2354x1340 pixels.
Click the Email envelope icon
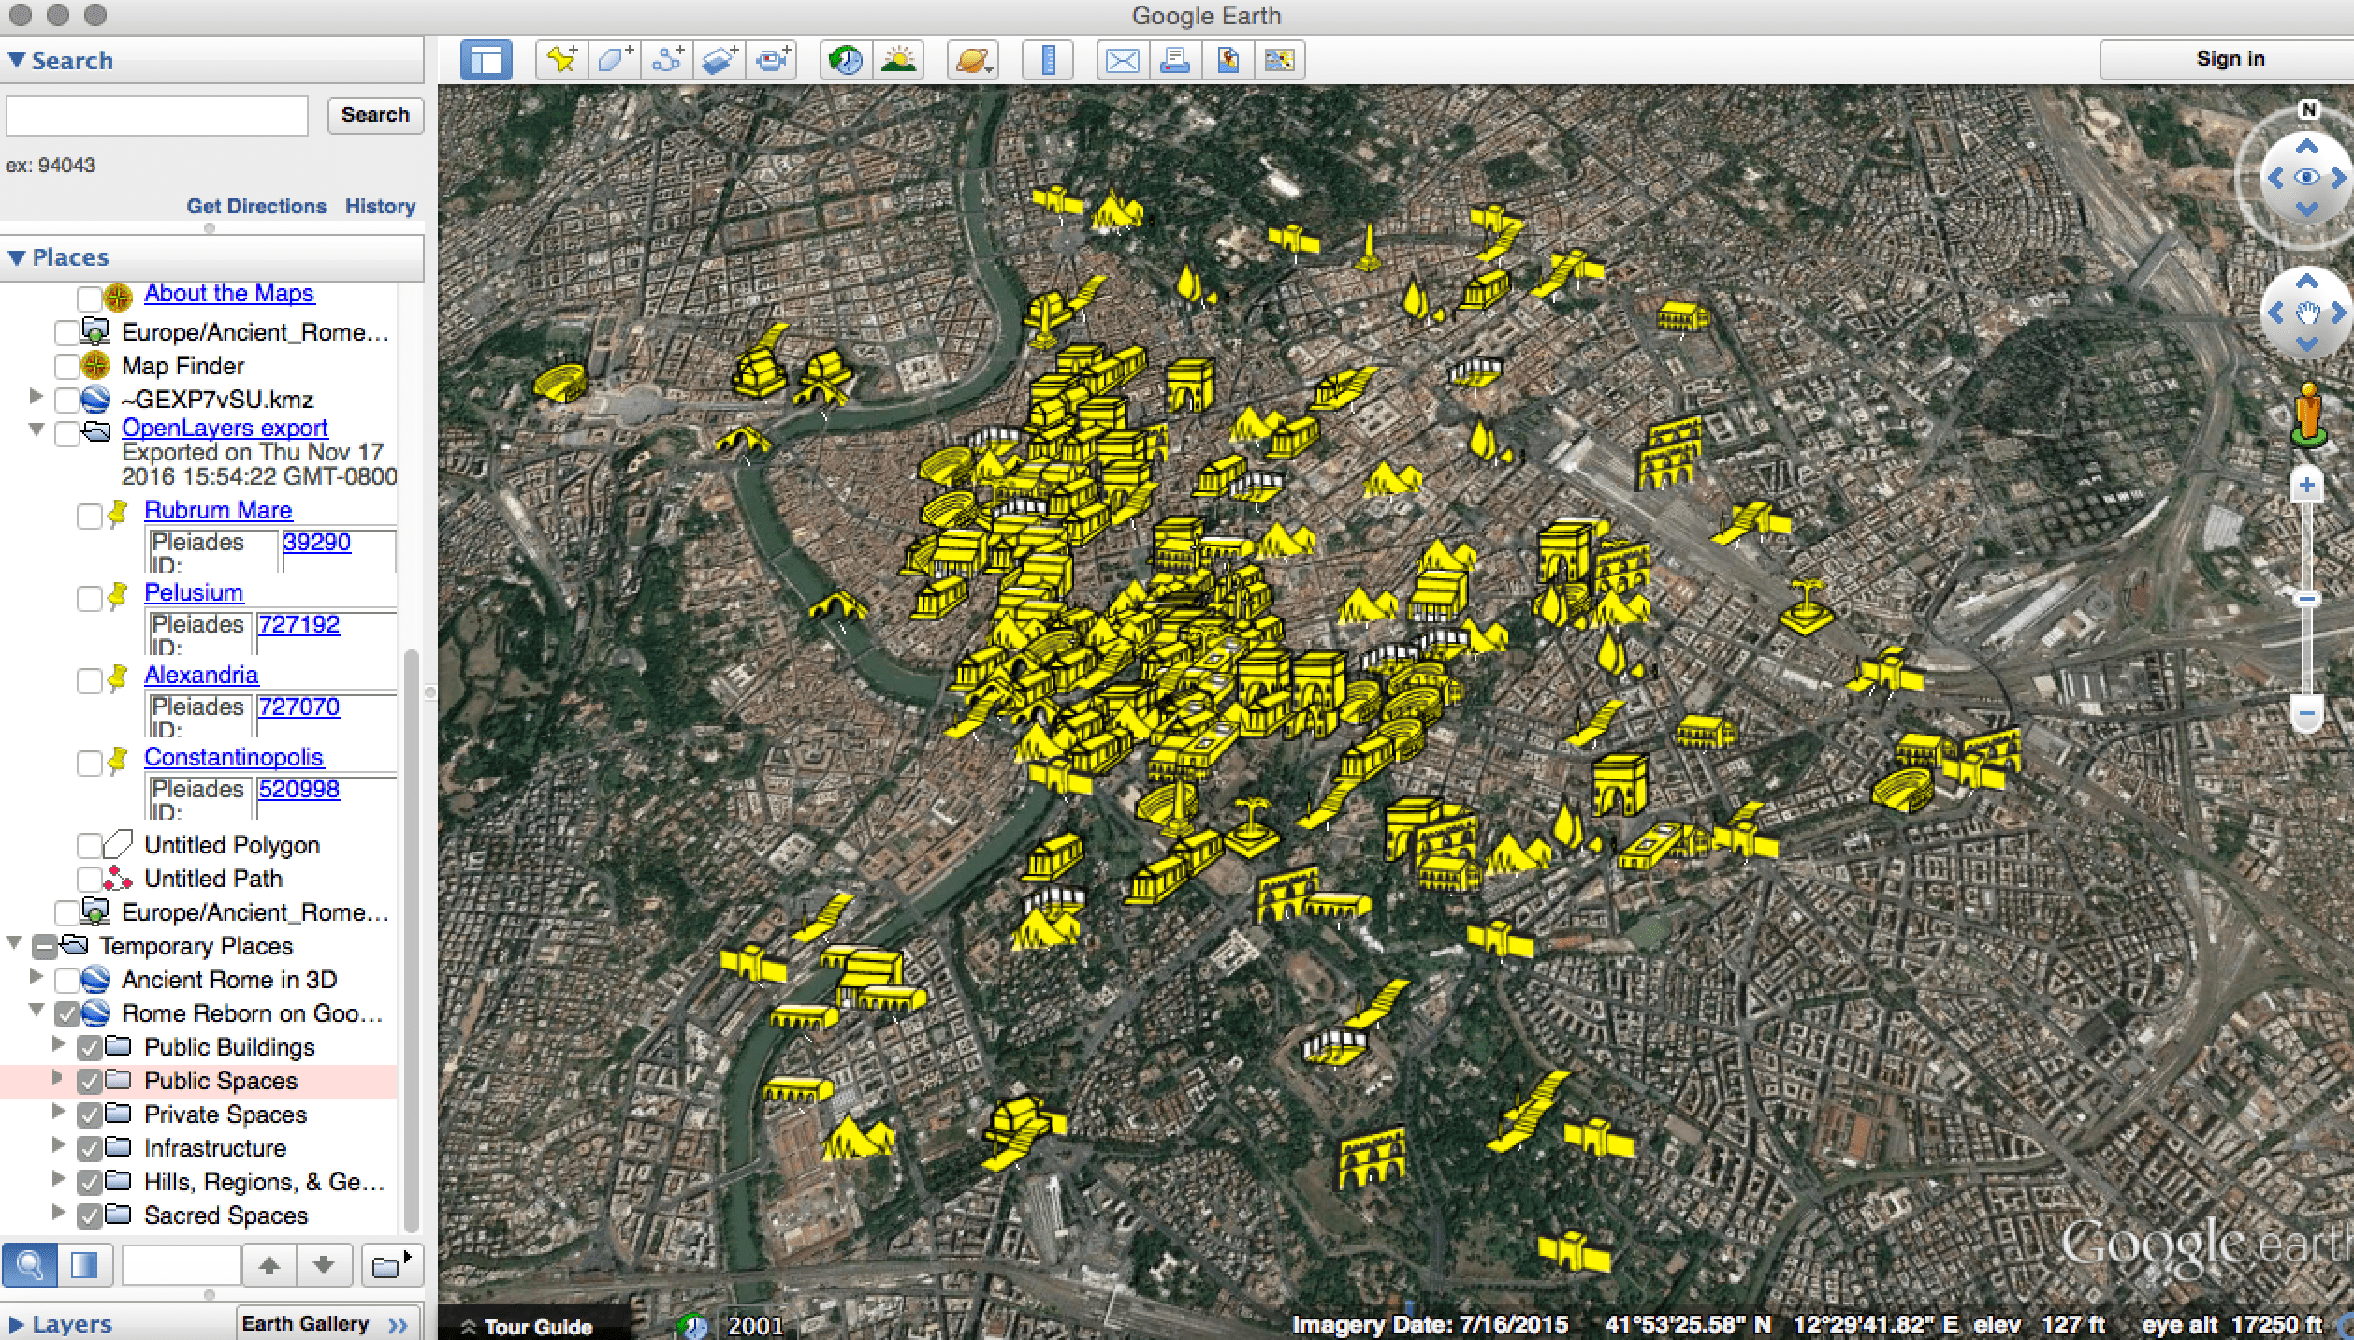click(x=1122, y=60)
